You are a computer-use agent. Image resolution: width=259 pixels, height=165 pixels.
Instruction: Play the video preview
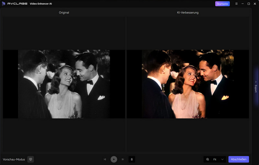pos(114,159)
